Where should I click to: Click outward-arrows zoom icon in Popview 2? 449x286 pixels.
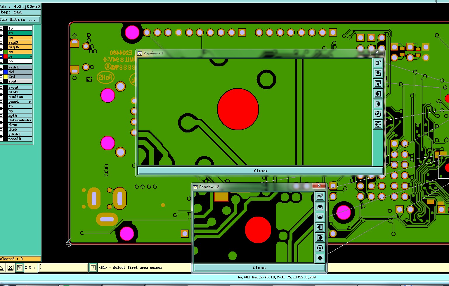point(320,258)
